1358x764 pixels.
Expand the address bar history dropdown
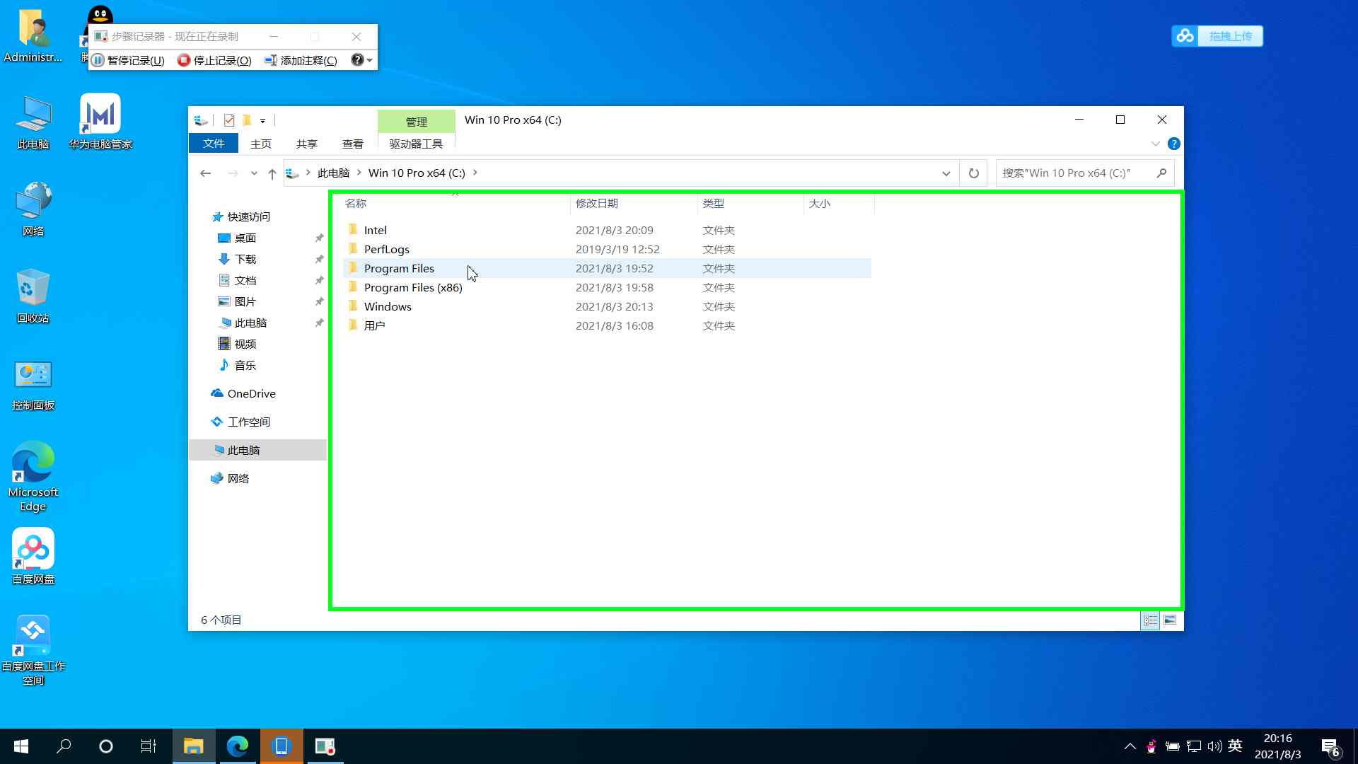click(x=946, y=173)
